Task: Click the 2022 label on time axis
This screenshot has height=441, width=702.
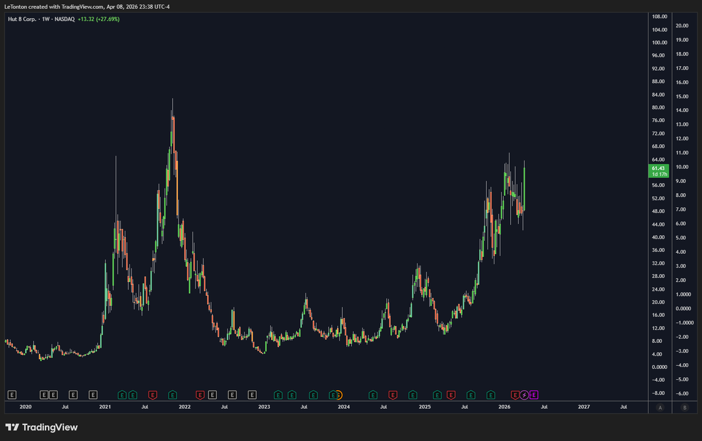Action: click(x=184, y=406)
